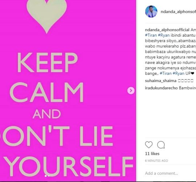Click the Keep Calm poster image
This screenshot has height=182, width=196.
coord(68,91)
